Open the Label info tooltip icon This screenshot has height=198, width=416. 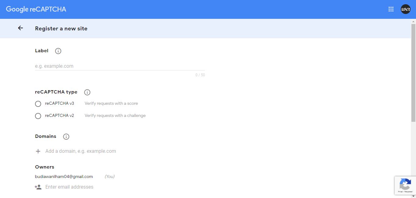pos(58,51)
